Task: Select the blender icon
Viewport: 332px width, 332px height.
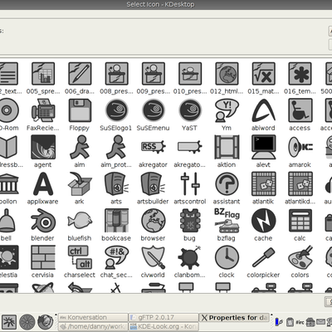Action: 43,221
